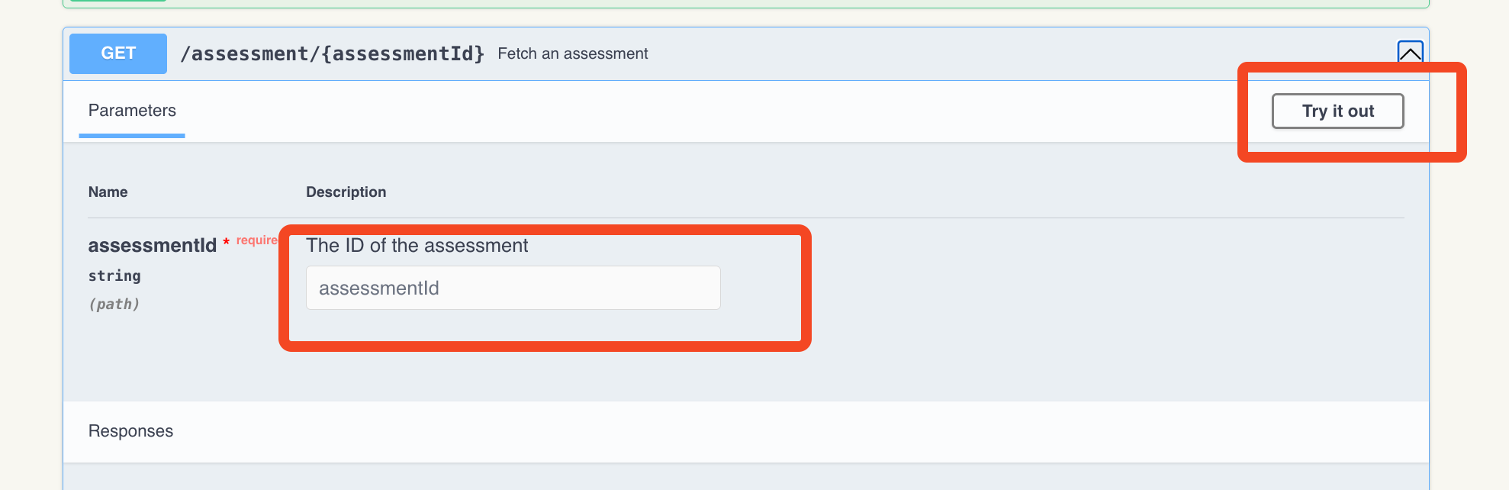The width and height of the screenshot is (1509, 490).
Task: Click the blue GET method badge
Action: coord(118,53)
